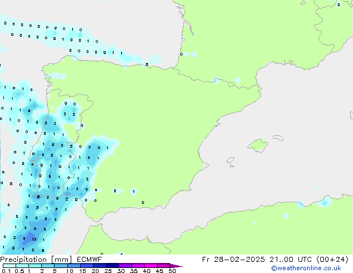Pick the 45–50 mm legend swatch

pos(164,266)
